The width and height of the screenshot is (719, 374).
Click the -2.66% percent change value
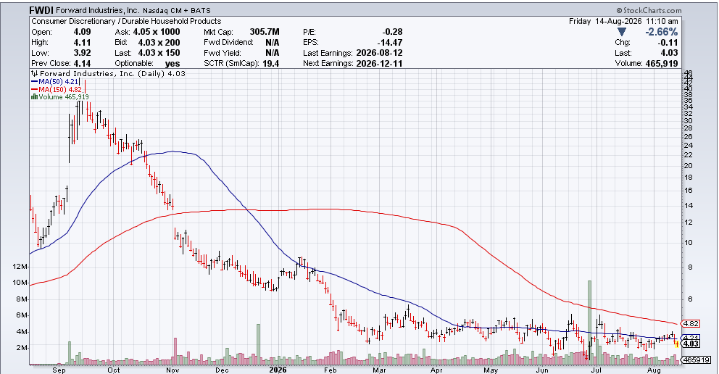coord(661,32)
